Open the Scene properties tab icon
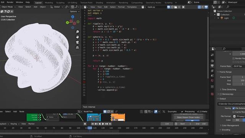Viewport: 245px width, 138px height. (x=212, y=76)
